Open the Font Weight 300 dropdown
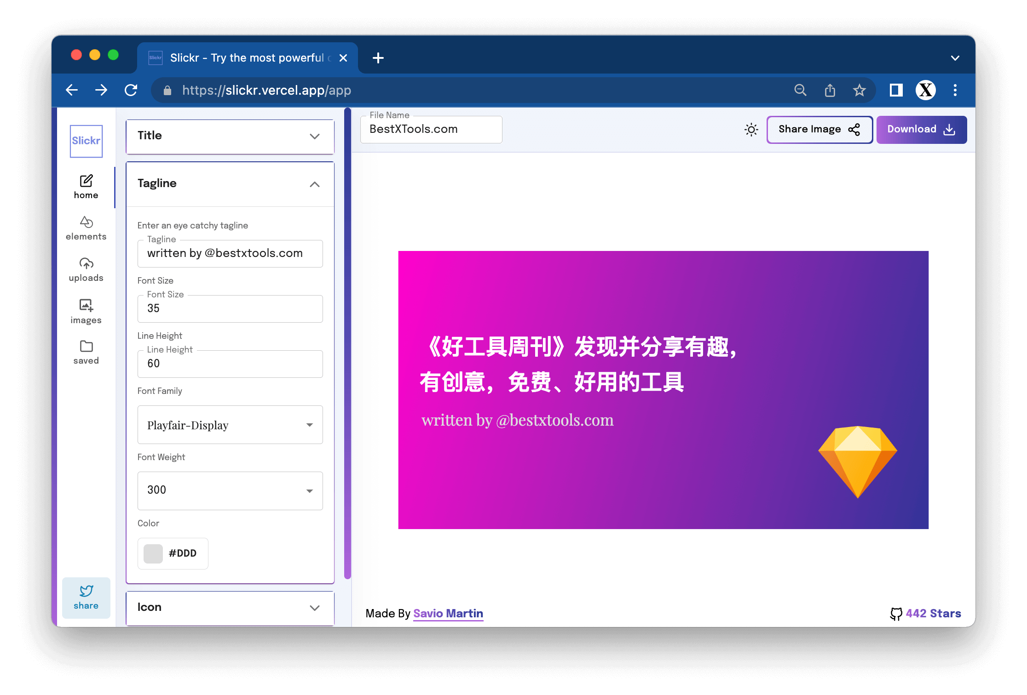This screenshot has width=1027, height=695. pos(230,490)
